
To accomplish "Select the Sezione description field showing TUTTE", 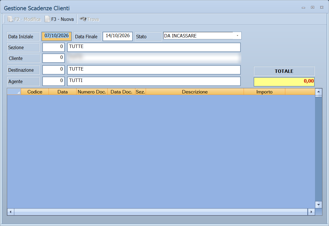I will pos(154,47).
